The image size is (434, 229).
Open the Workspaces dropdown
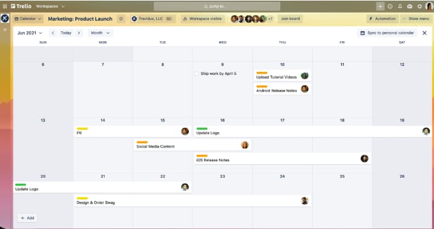(x=50, y=7)
